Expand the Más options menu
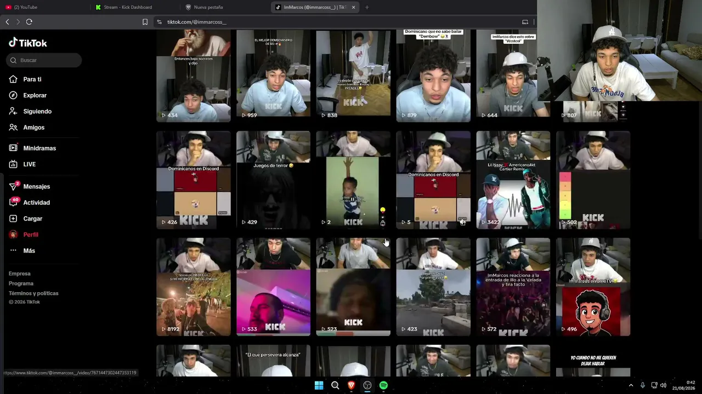 [x=22, y=251]
